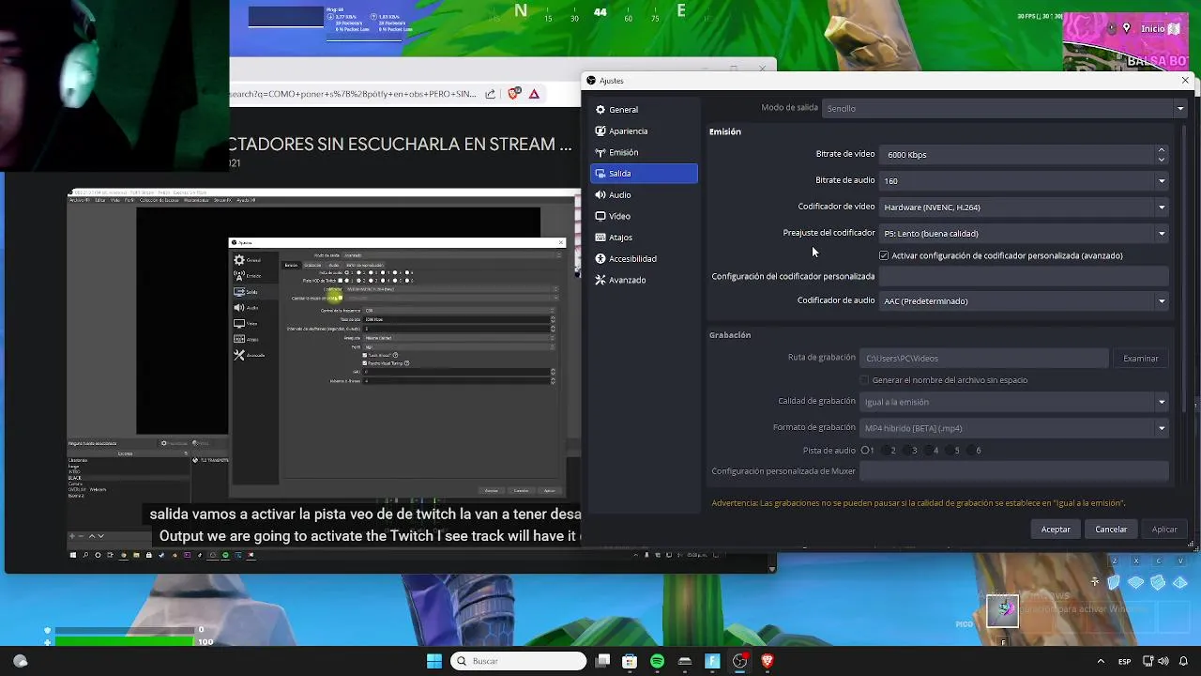1201x676 pixels.
Task: Open the Preajuste del codificador dropdown
Action: pos(1025,234)
